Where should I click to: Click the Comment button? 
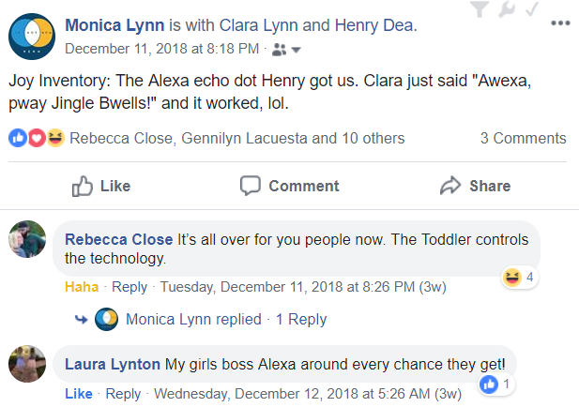[x=289, y=186]
